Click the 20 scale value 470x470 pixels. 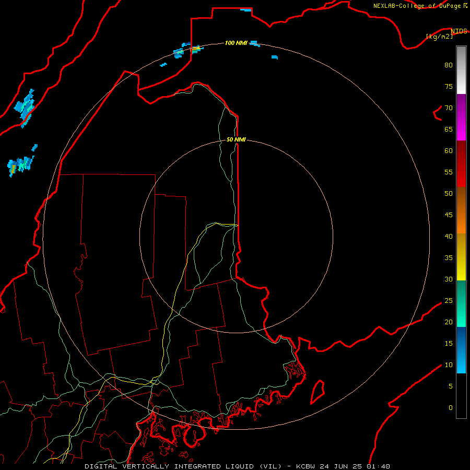coord(449,322)
